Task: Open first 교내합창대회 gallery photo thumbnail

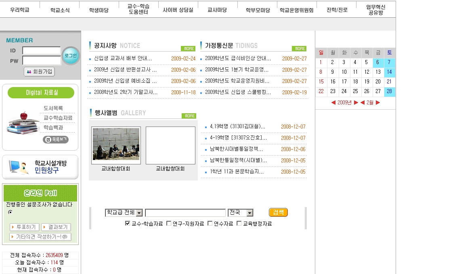Action: tap(116, 145)
